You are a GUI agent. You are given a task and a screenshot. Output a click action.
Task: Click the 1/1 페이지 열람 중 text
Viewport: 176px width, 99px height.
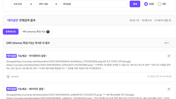pos(163,20)
